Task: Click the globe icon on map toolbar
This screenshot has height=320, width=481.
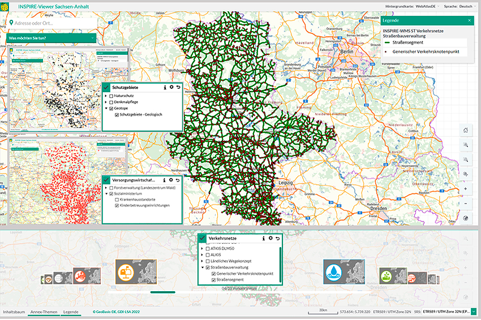Action: coord(465,218)
